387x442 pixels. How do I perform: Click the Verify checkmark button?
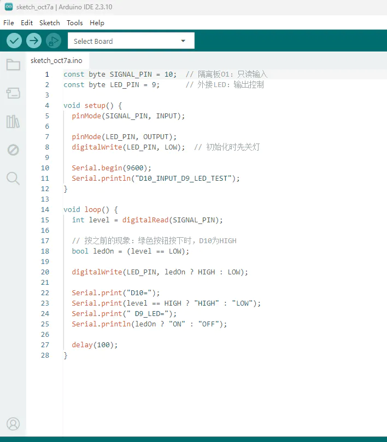tap(14, 41)
